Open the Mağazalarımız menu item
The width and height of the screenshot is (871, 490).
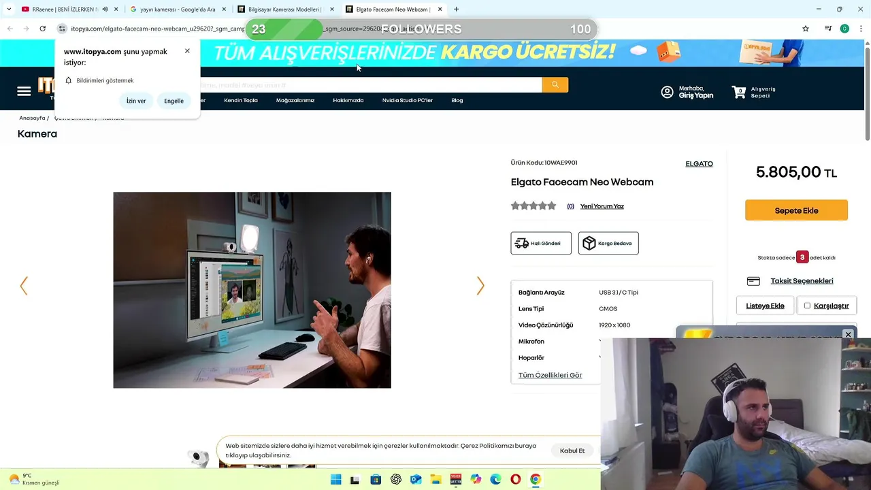295,100
